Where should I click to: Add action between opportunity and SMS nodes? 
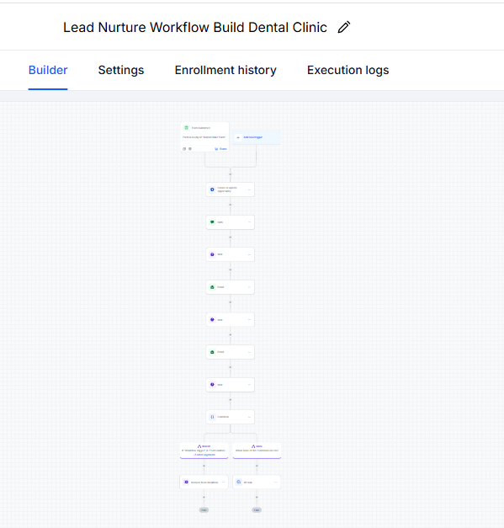tap(231, 205)
